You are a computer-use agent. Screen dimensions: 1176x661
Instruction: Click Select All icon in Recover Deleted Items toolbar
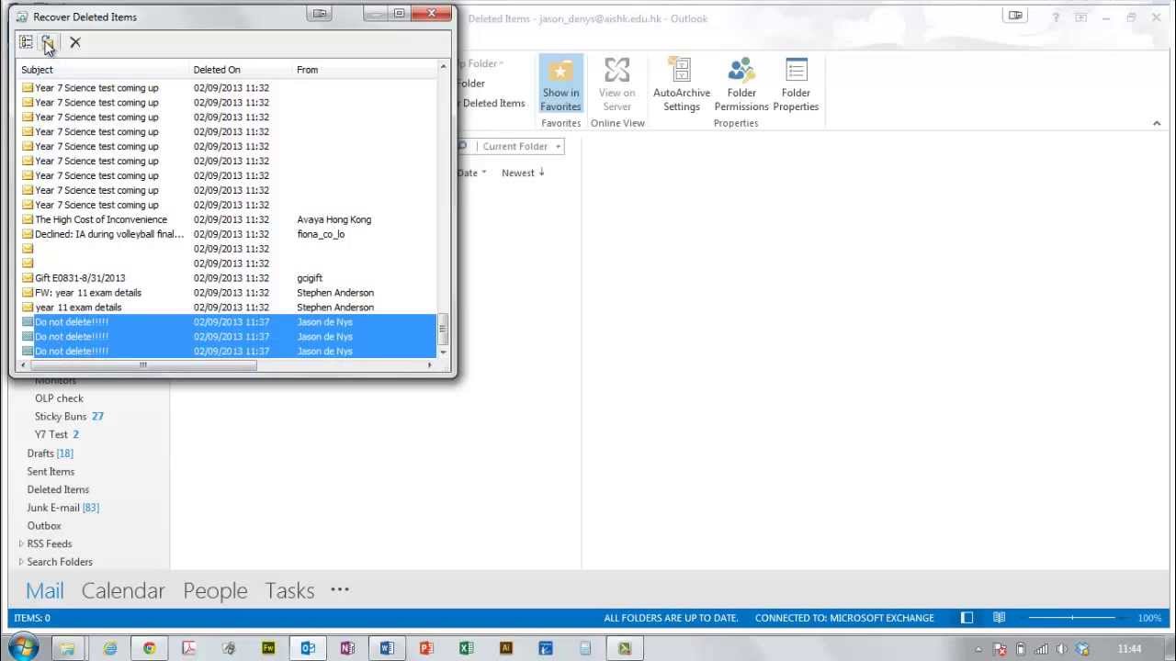pos(26,42)
